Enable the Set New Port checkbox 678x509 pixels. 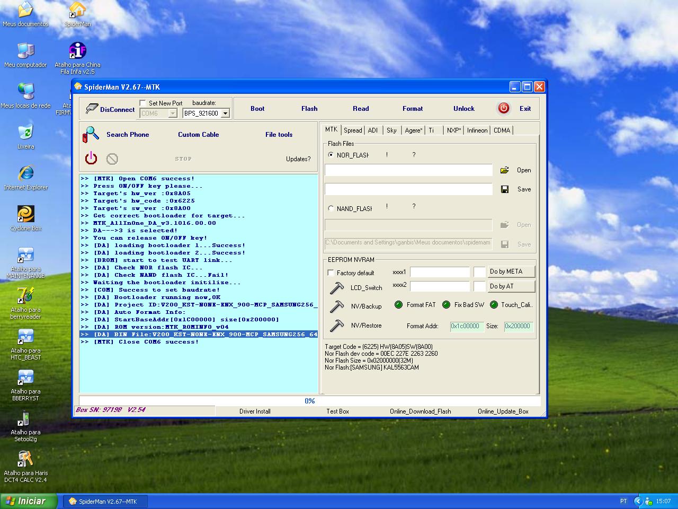(x=142, y=103)
